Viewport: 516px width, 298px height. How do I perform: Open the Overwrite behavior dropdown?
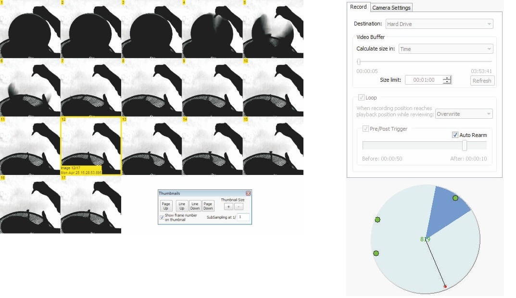[x=464, y=114]
